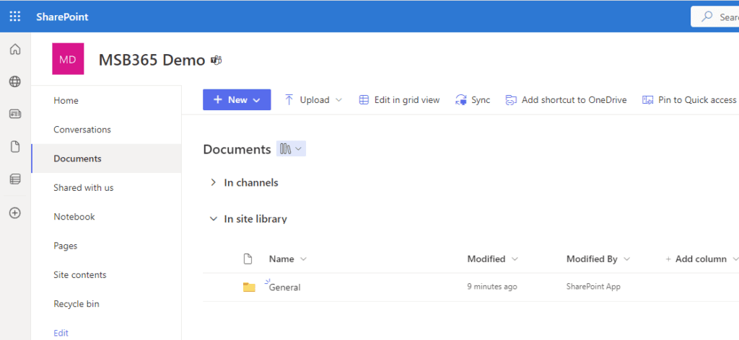Click the Edit in grid view label
Viewport: 739px width, 340px height.
click(407, 99)
